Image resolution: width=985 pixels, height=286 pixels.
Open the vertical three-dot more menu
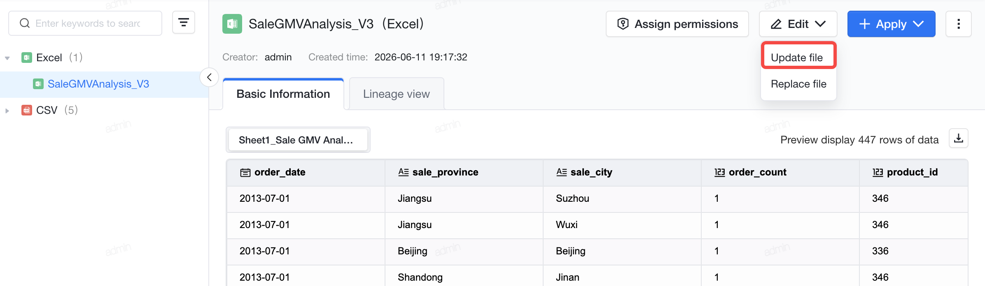959,24
